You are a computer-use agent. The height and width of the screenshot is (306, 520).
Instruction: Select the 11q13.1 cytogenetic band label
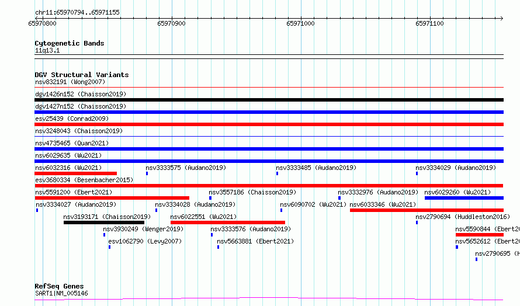pos(47,50)
